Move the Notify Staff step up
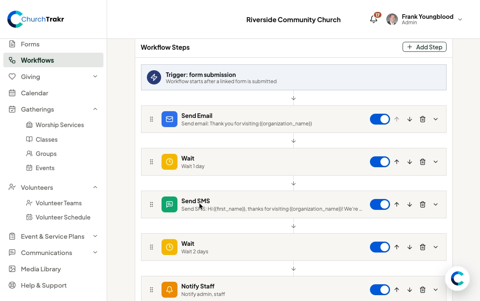Image resolution: width=480 pixels, height=301 pixels. pyautogui.click(x=397, y=290)
